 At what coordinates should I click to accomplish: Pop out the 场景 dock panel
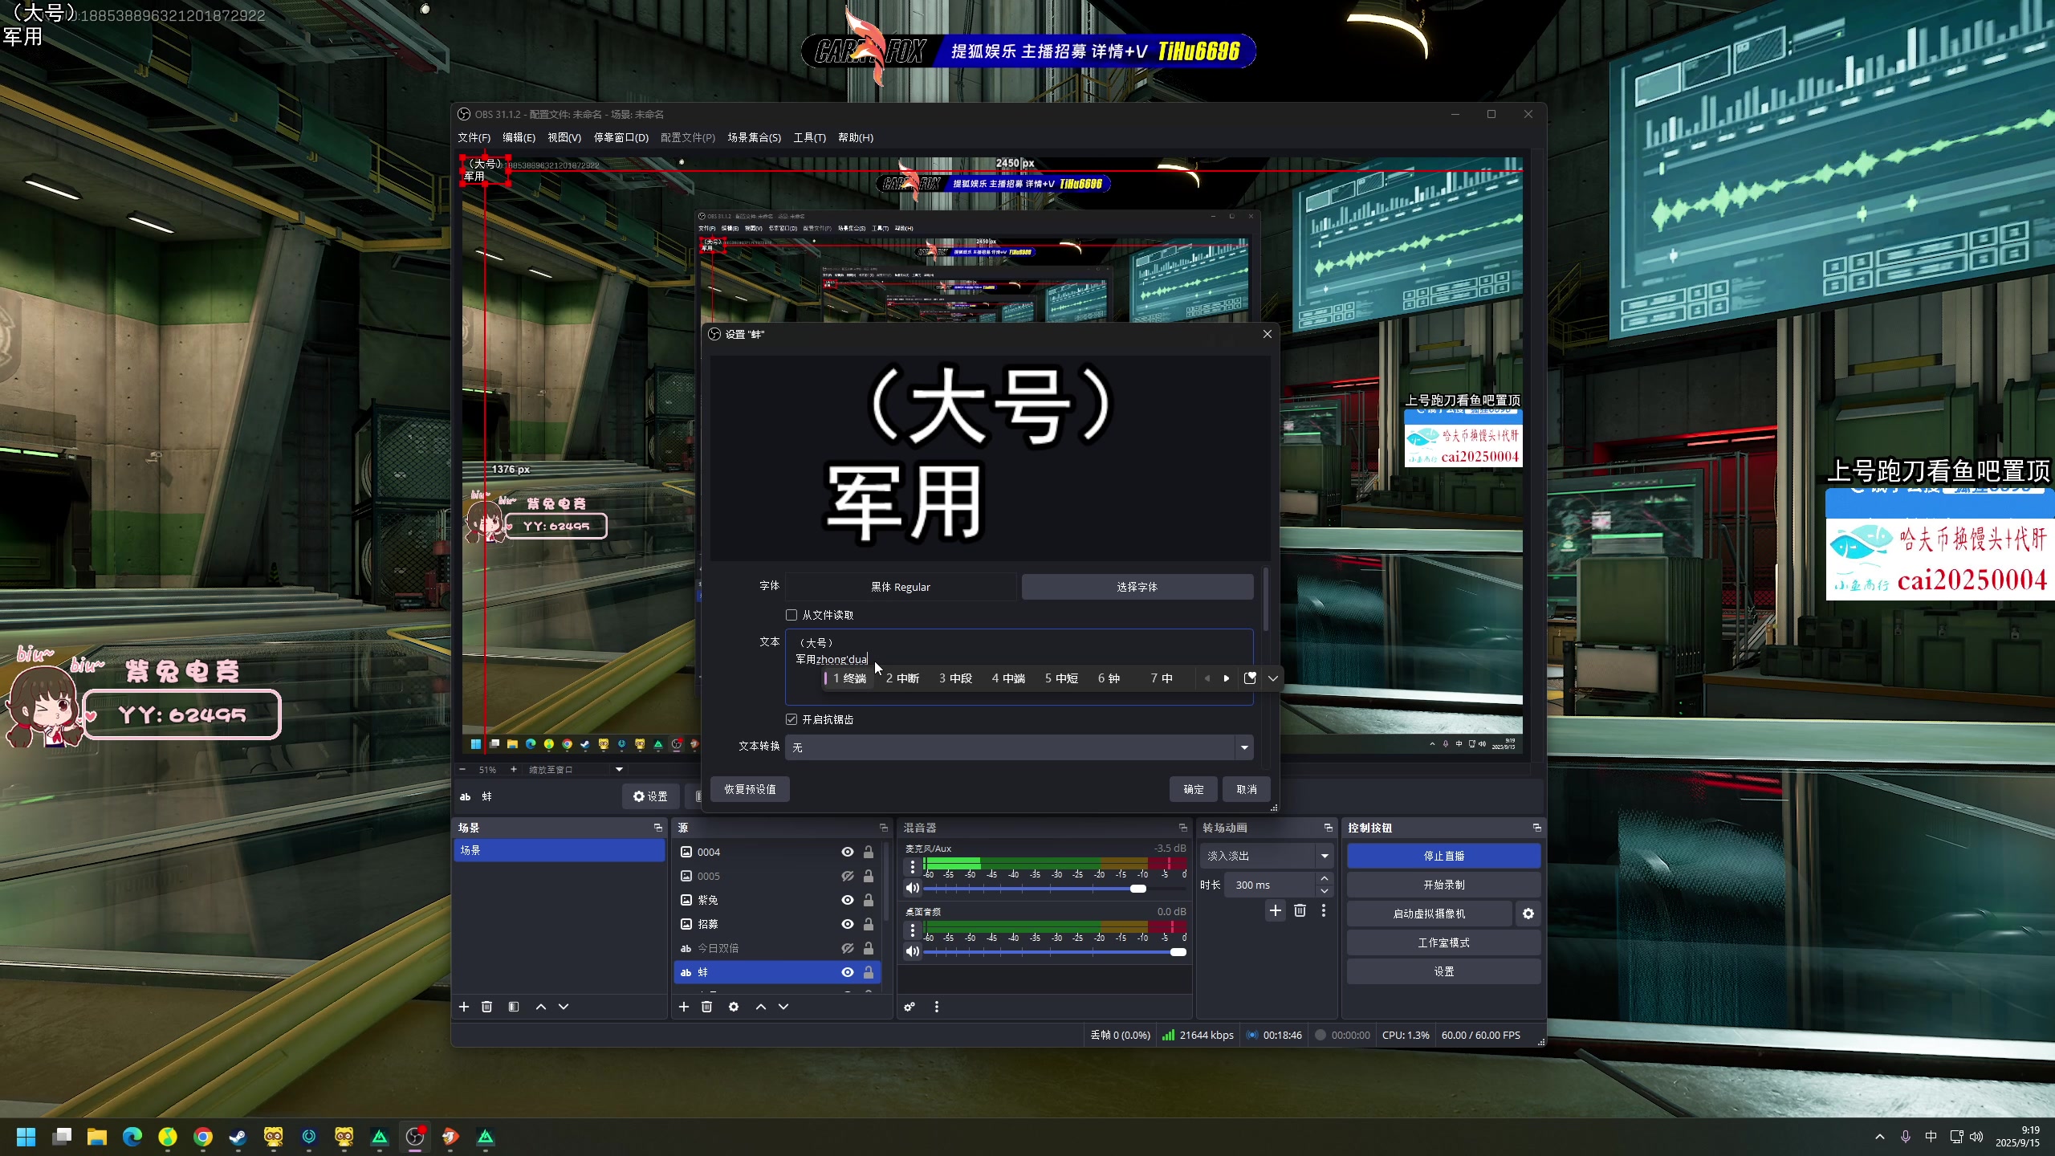tap(658, 828)
